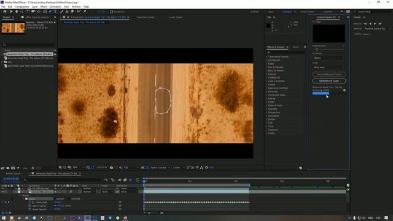Adjust the Alpha Expansion slider handle

(317, 50)
